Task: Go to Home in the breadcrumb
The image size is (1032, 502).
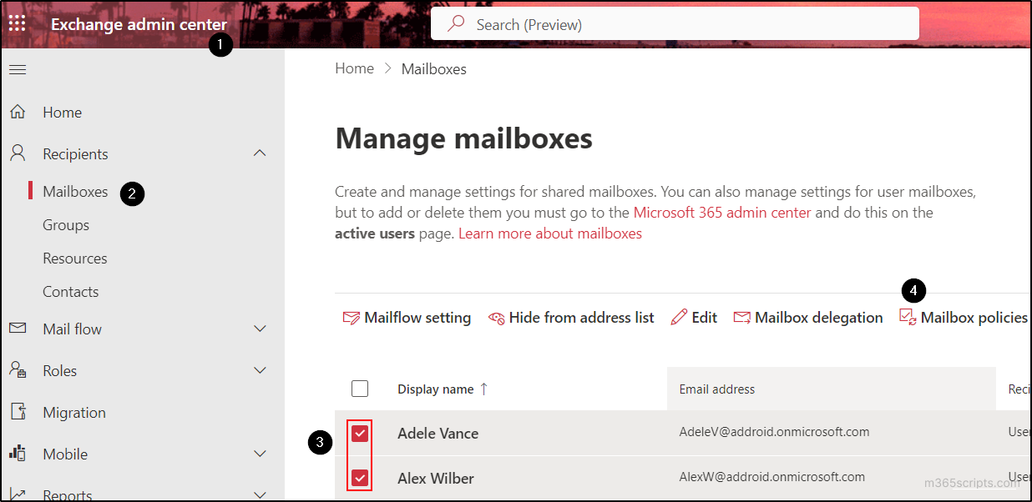Action: tap(354, 68)
